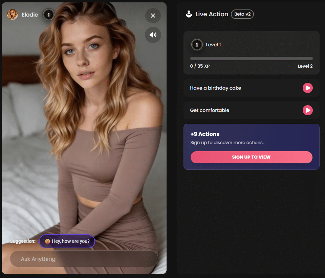This screenshot has width=325, height=278.
Task: Open Elodie's profile avatar
Action: 13,15
